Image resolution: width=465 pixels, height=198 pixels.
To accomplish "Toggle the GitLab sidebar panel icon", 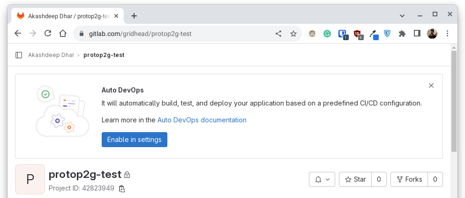I will [19, 55].
